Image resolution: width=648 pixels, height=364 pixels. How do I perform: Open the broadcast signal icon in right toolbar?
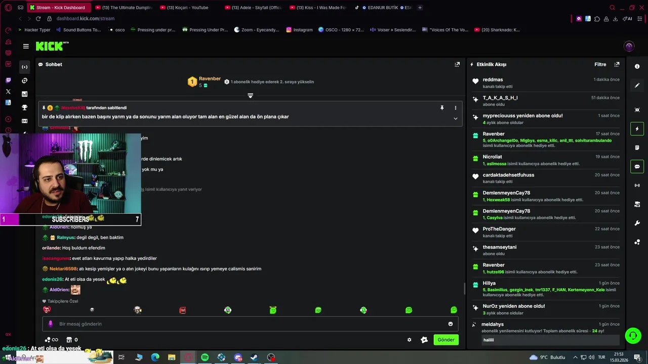pyautogui.click(x=637, y=186)
